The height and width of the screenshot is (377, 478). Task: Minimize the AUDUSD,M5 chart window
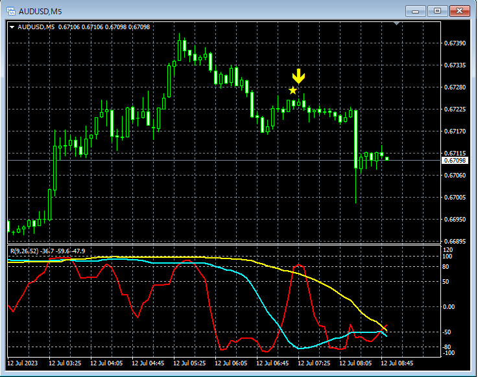point(415,11)
